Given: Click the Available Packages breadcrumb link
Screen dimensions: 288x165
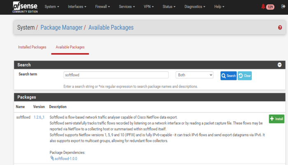Looking at the screenshot, I should pyautogui.click(x=111, y=28).
